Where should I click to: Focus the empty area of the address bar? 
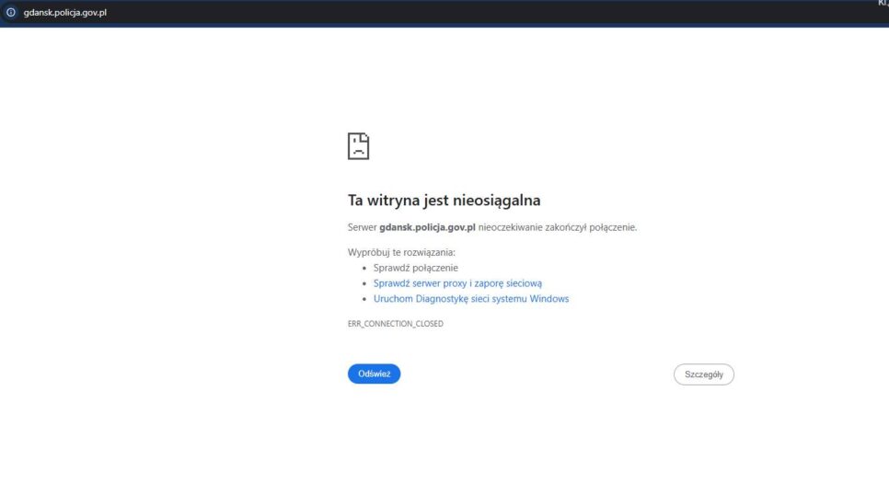coord(460,13)
